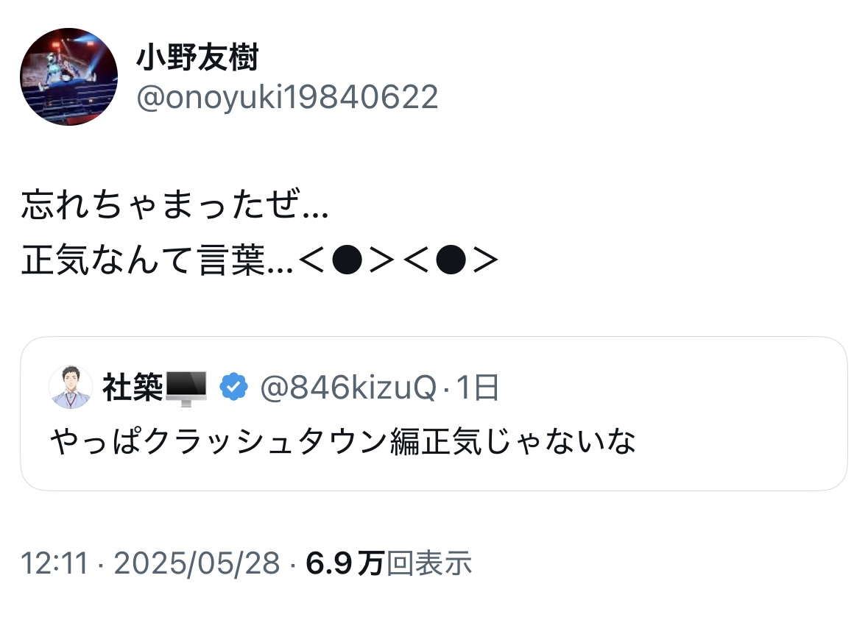Click the 6.9万 view count number
This screenshot has height=617, width=868.
tap(345, 564)
